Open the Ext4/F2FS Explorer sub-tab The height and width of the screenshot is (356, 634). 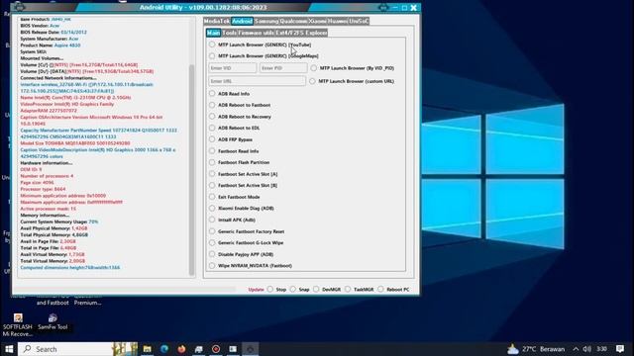coord(301,33)
